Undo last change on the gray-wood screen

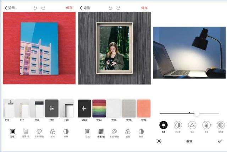(110, 8)
